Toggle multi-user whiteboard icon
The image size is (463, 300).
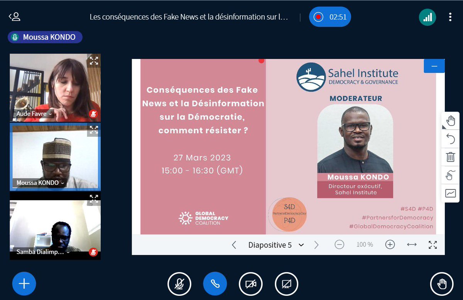click(x=450, y=193)
